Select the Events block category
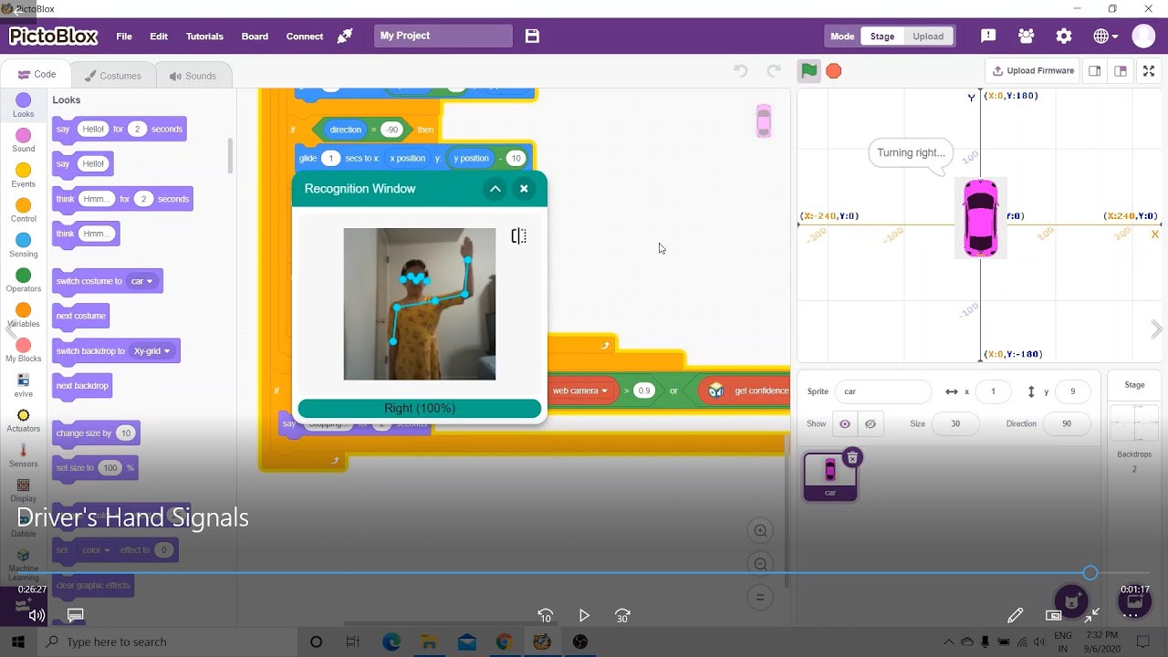The image size is (1168, 657). click(24, 175)
